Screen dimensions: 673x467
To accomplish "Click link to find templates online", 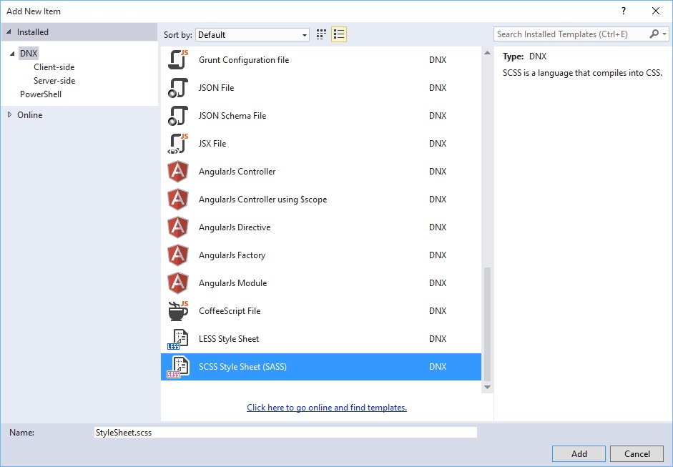I will point(327,408).
